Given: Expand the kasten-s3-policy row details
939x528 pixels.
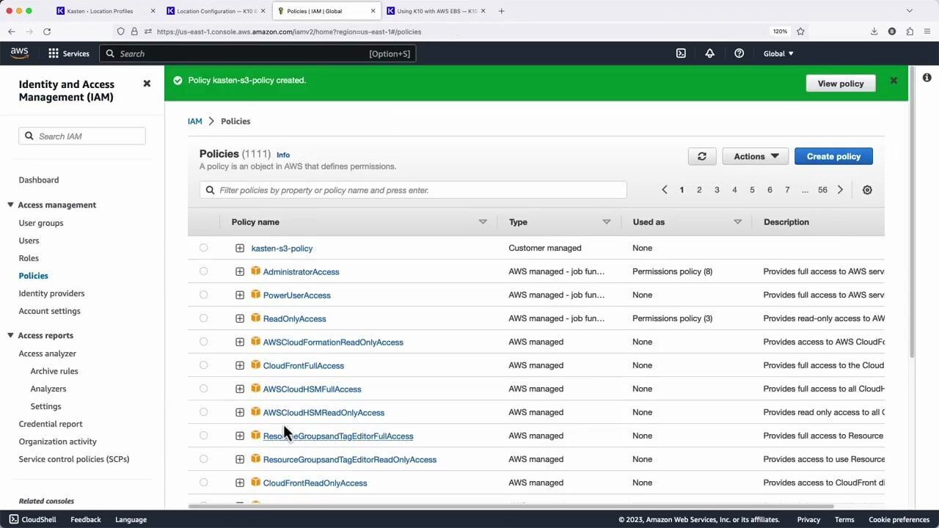Looking at the screenshot, I should coord(240,248).
